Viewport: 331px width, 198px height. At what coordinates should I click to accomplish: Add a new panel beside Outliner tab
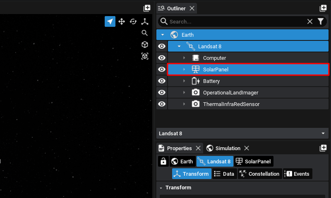coord(323,8)
